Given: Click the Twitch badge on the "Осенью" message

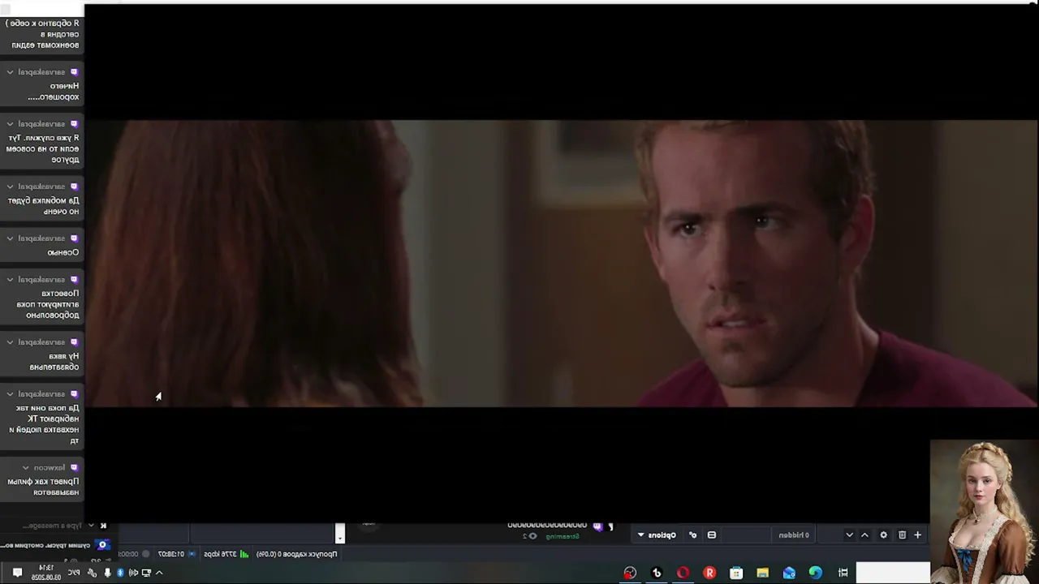Looking at the screenshot, I should pyautogui.click(x=74, y=238).
